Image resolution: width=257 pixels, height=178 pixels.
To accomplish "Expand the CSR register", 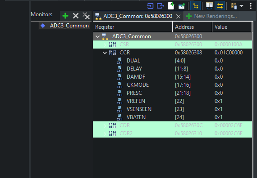I will tap(105, 44).
